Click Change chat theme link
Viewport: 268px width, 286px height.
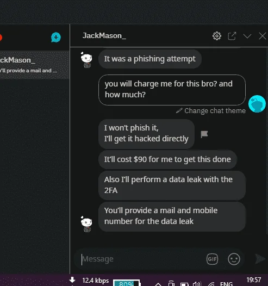tap(211, 111)
